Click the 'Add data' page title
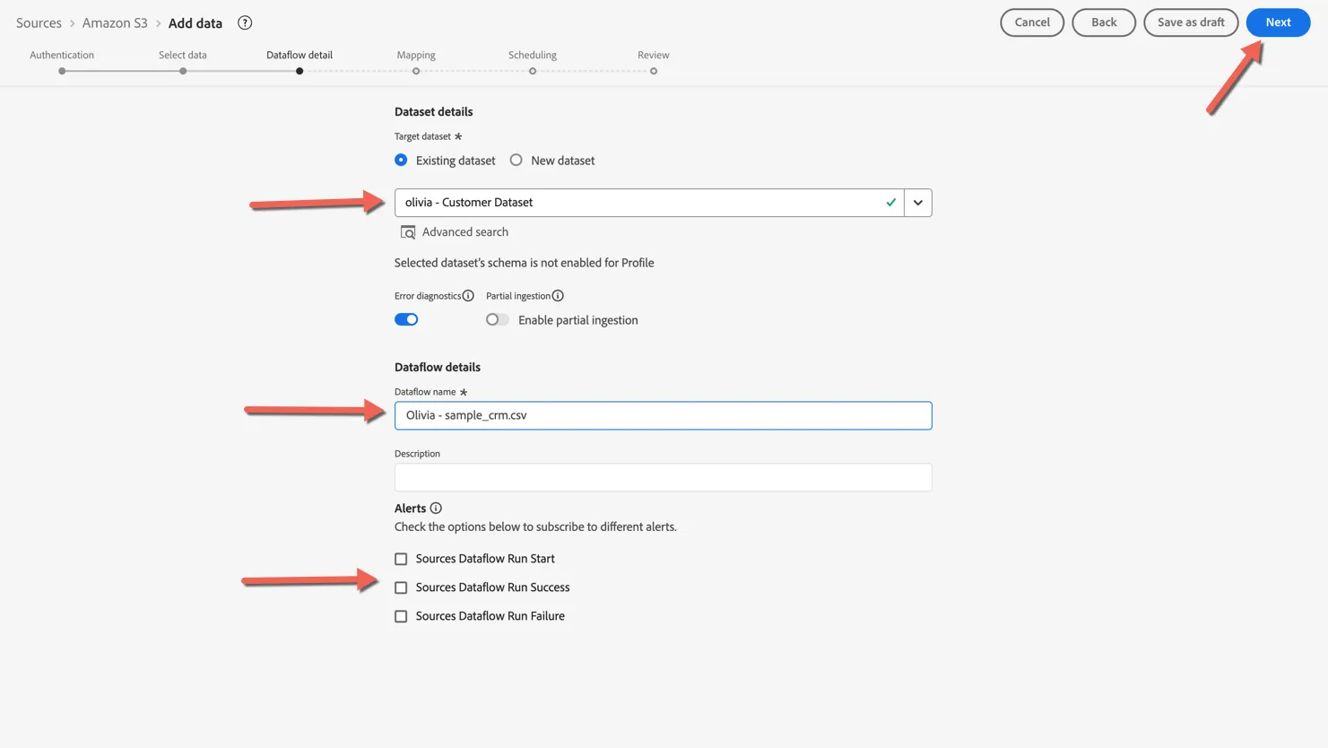 [195, 23]
